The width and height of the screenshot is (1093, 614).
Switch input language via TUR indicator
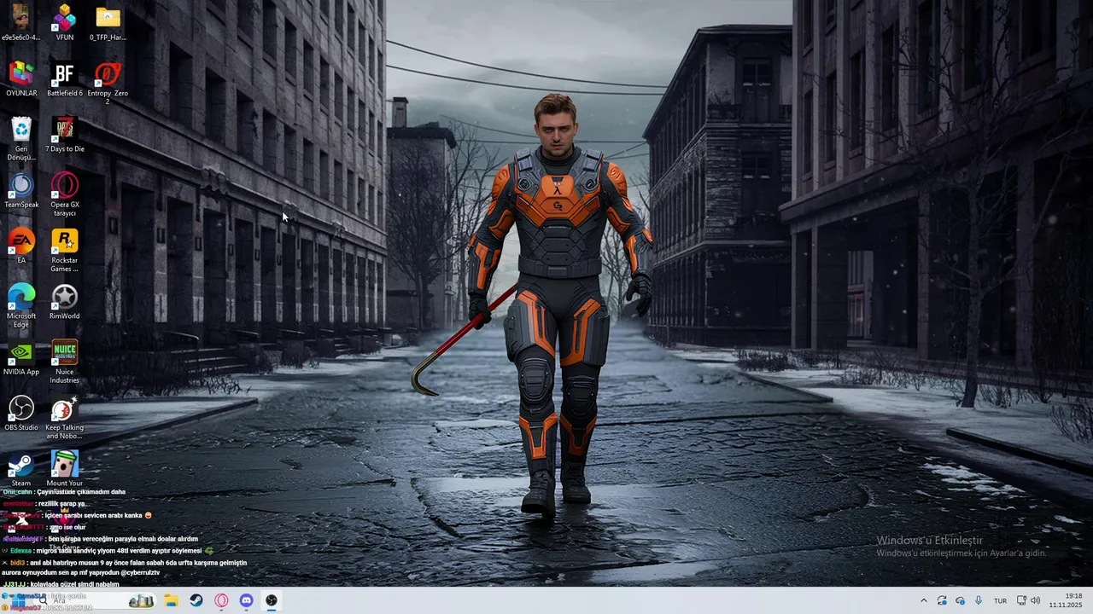click(1000, 600)
